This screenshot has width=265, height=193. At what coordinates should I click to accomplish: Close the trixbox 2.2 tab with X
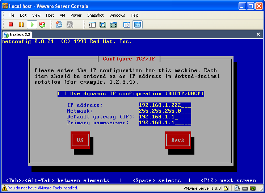258,34
